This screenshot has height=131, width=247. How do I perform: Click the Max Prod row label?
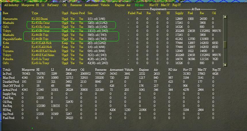click(x=9, y=78)
